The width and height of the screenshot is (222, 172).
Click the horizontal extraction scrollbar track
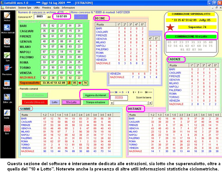131,103
